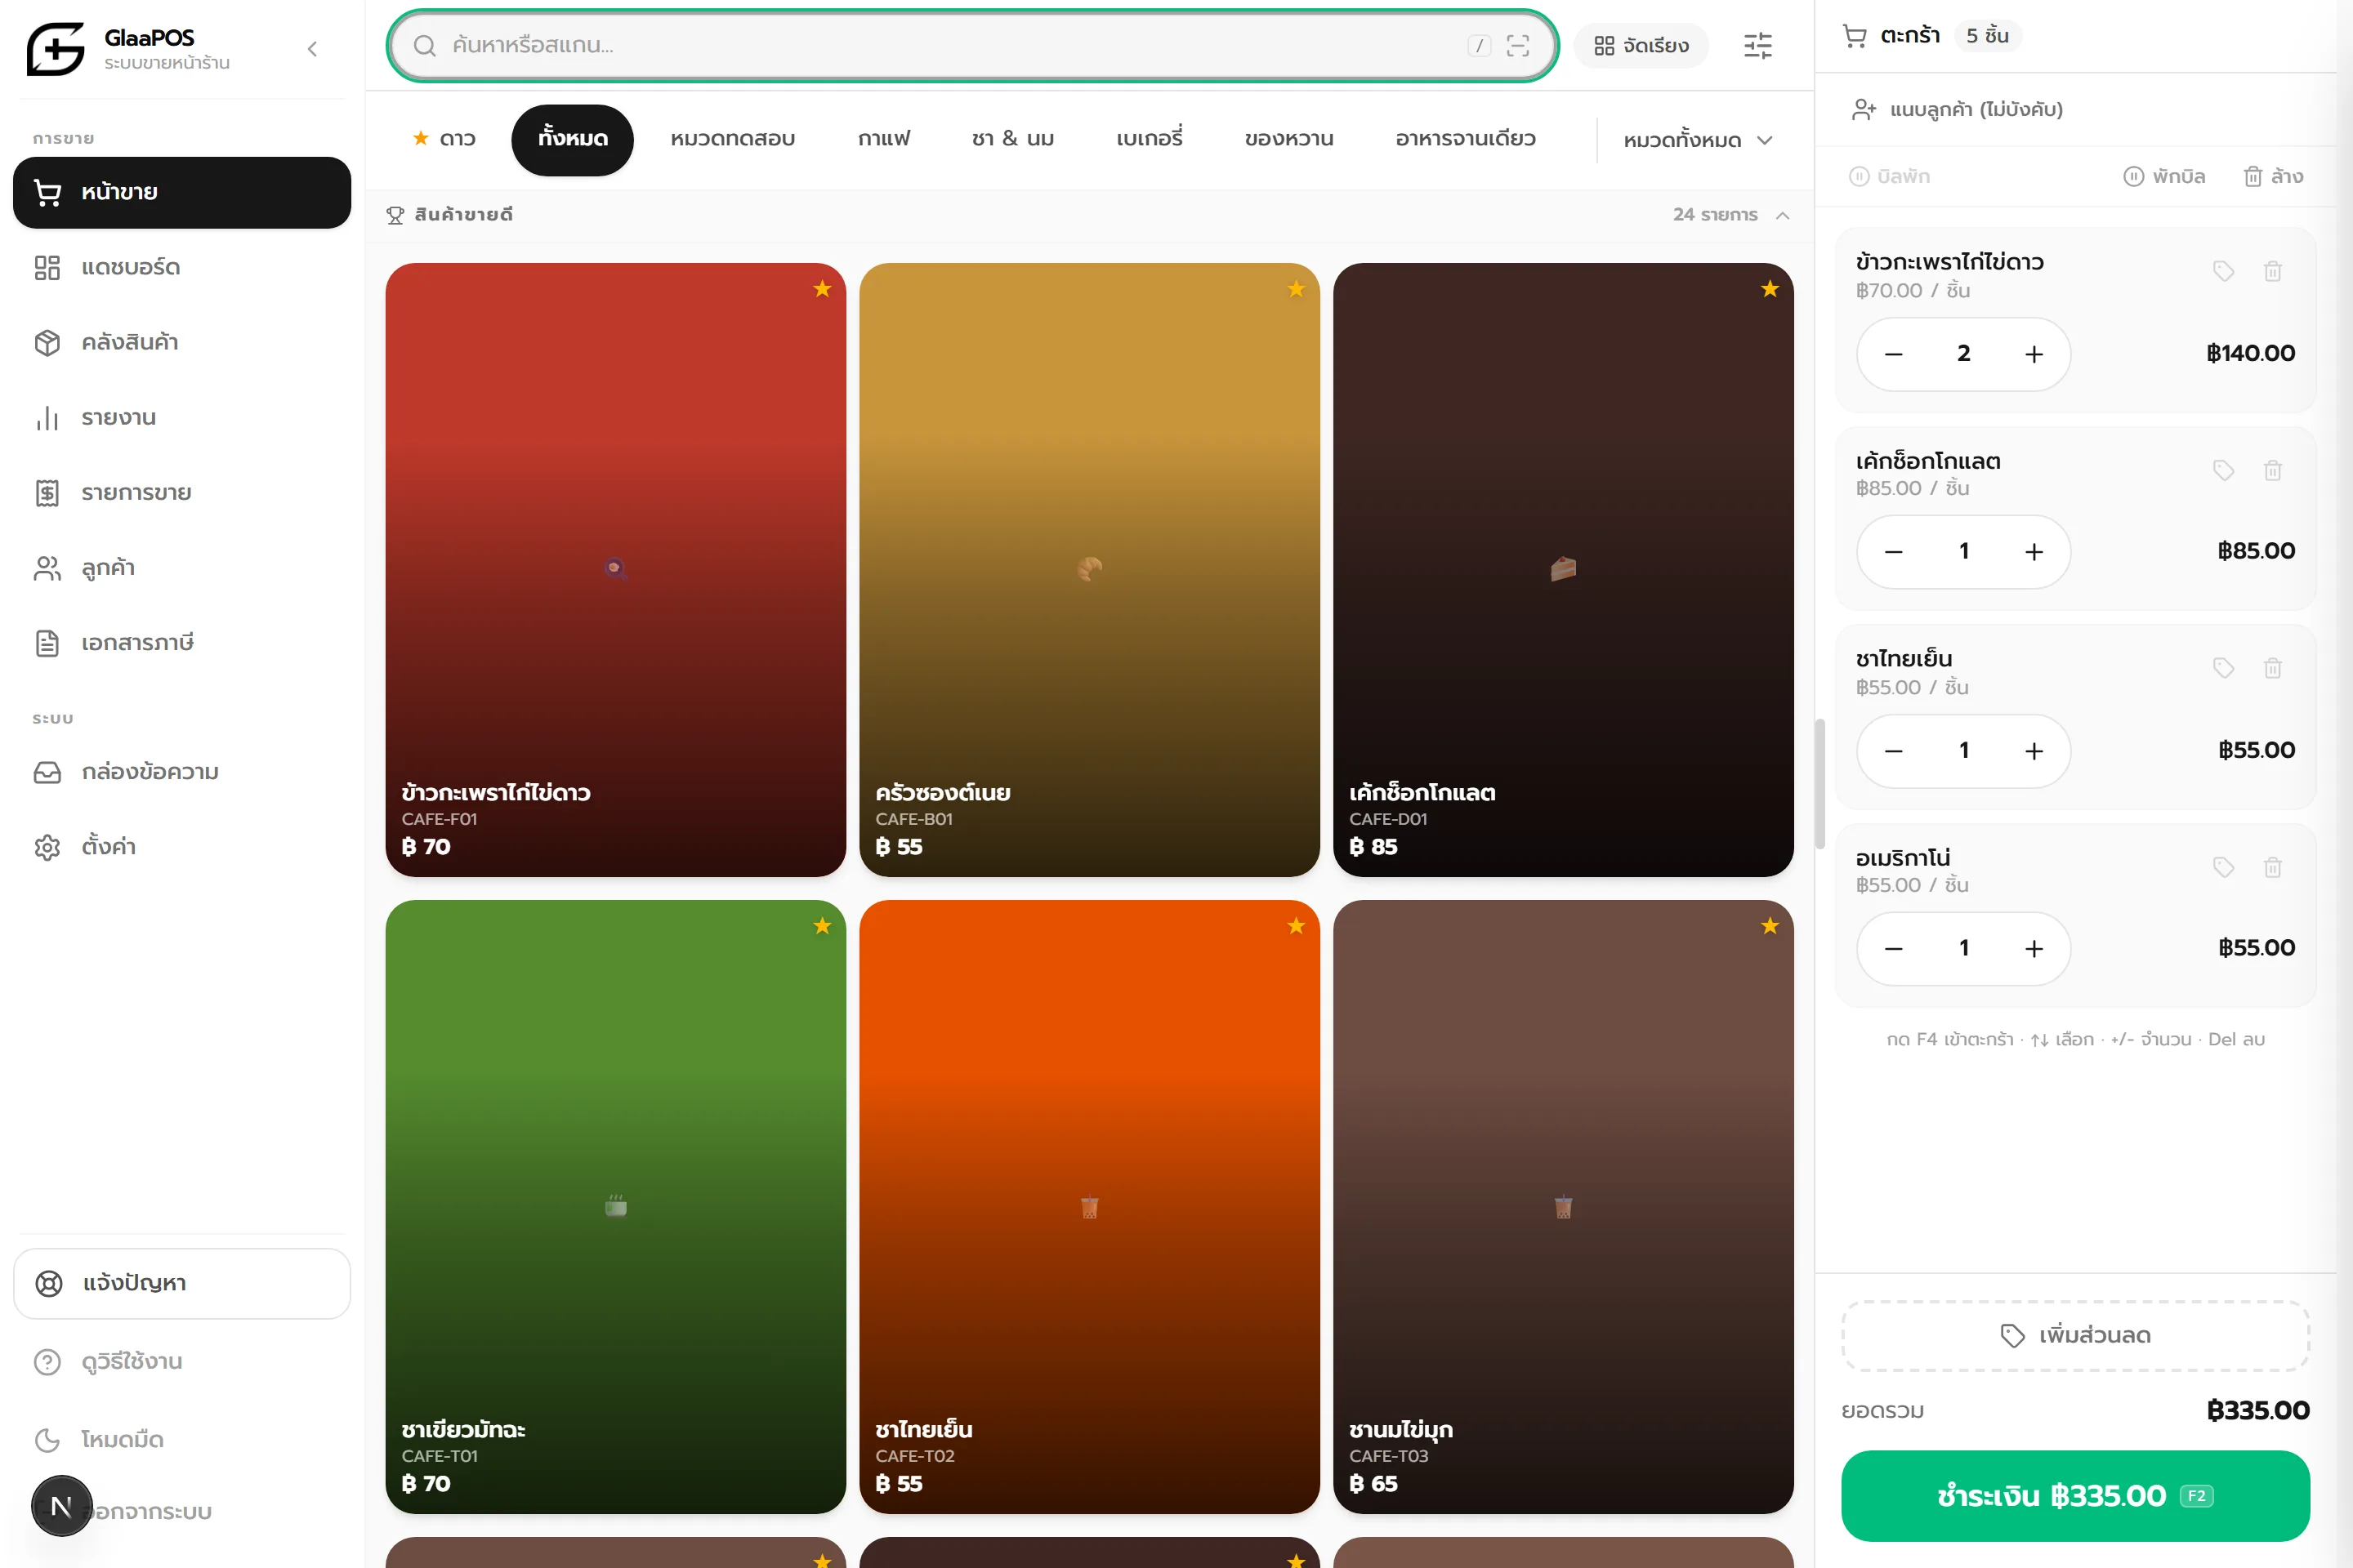Collapse the สินค้าขายดี section chevron
The height and width of the screenshot is (1568, 2353).
click(x=1783, y=215)
